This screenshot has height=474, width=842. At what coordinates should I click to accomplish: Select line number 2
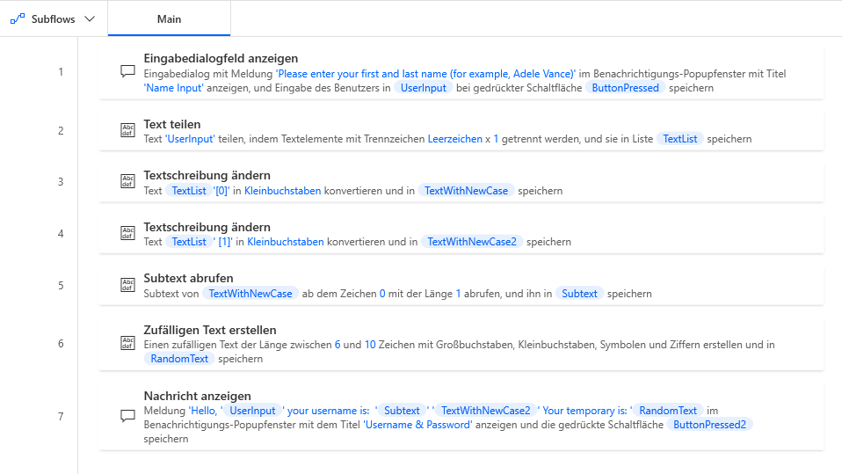(61, 130)
